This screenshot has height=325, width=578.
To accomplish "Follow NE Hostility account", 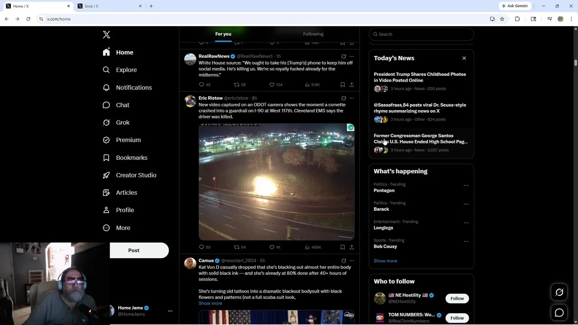I will click(x=457, y=298).
